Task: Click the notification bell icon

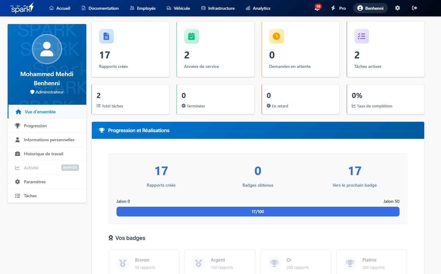Action: [x=317, y=8]
